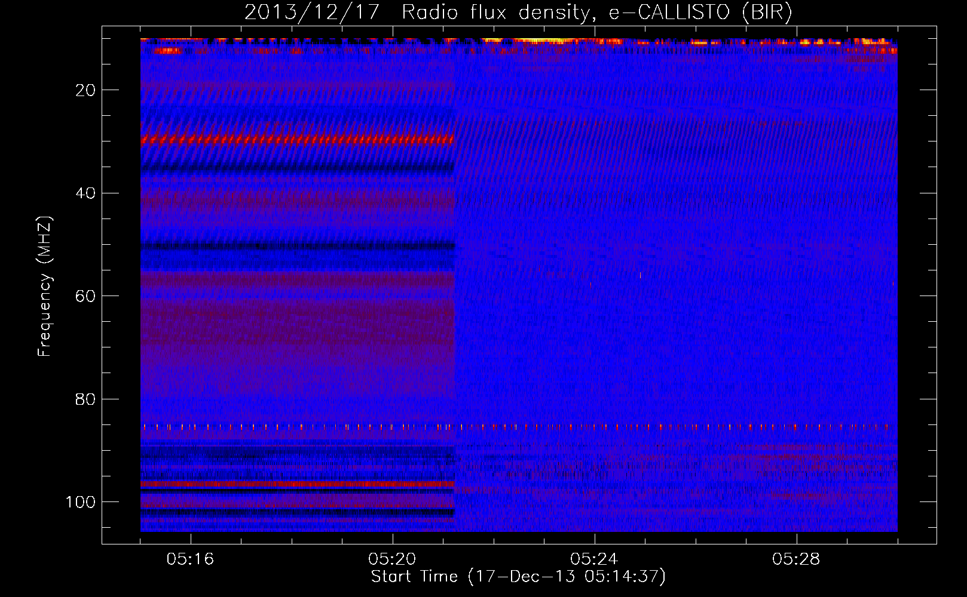Select the 05:20 time tick label
Viewport: 967px width, 597px height.
392,559
